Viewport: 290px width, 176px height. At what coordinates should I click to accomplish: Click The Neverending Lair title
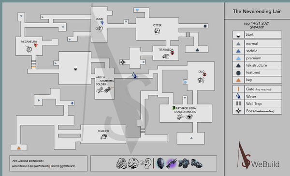(257, 12)
